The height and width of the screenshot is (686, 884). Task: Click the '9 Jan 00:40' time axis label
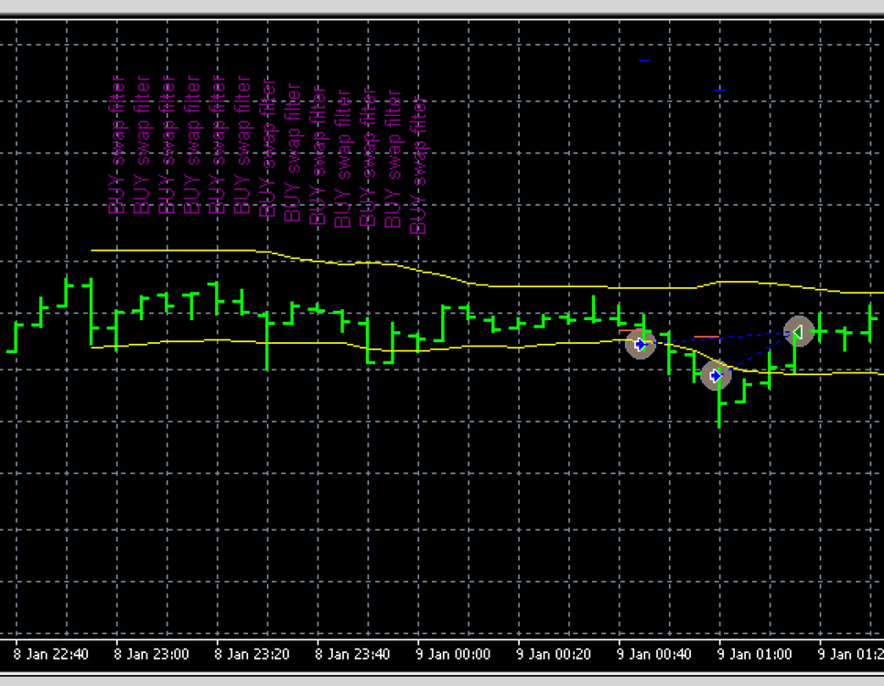click(653, 654)
